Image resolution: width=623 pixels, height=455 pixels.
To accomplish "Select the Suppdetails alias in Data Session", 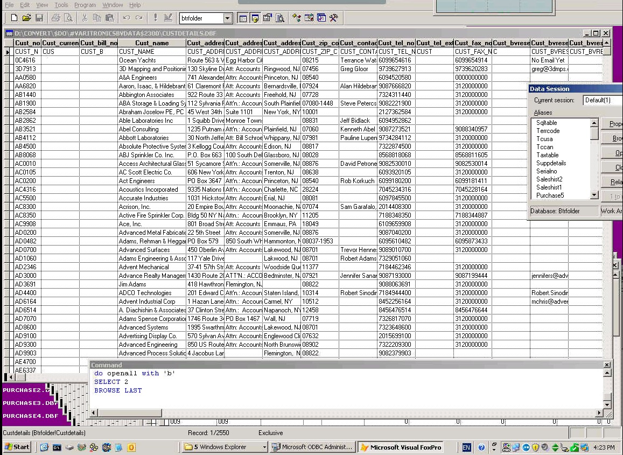I will (x=551, y=163).
